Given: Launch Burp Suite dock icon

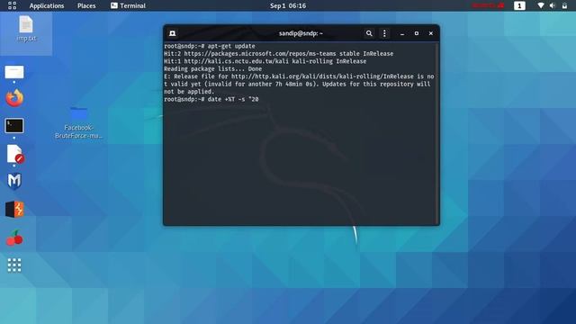Looking at the screenshot, I should pos(14,210).
